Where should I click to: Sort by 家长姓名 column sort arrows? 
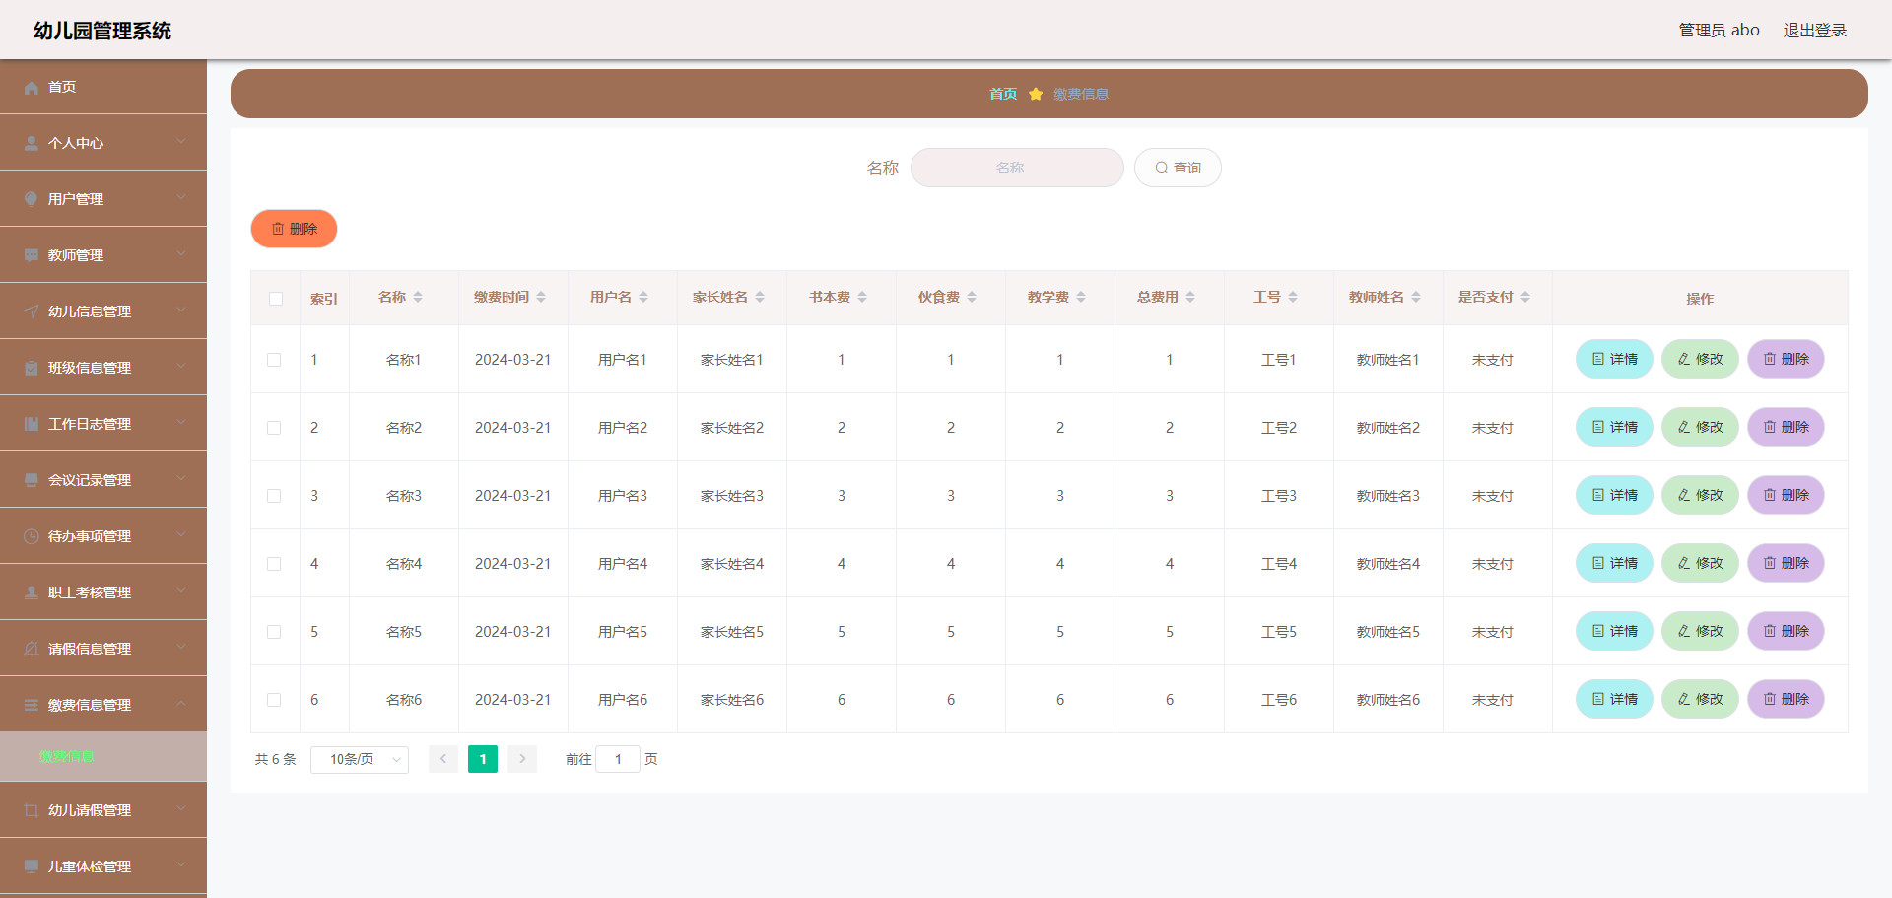pyautogui.click(x=760, y=298)
